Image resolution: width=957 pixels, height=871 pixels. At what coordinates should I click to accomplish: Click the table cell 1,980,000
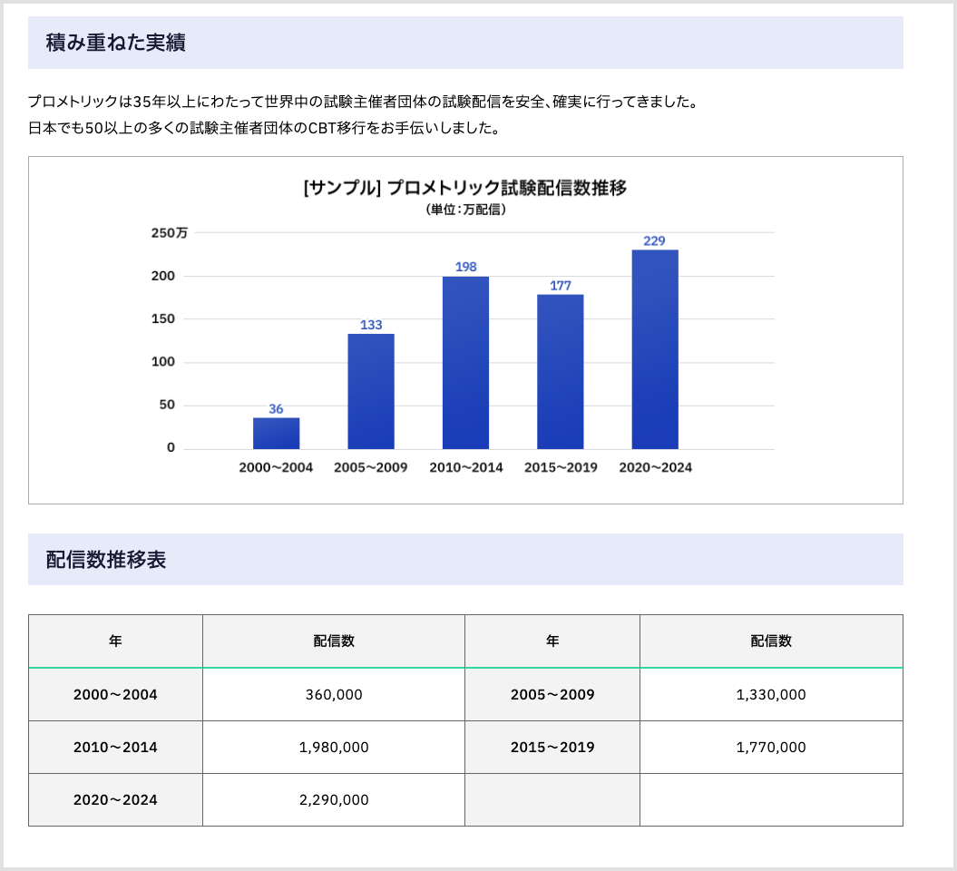tap(334, 747)
